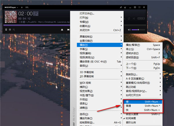Screen dimensions: 174x126
Task: Open the 视频(高级)(V) submenu
Action: click(x=100, y=58)
